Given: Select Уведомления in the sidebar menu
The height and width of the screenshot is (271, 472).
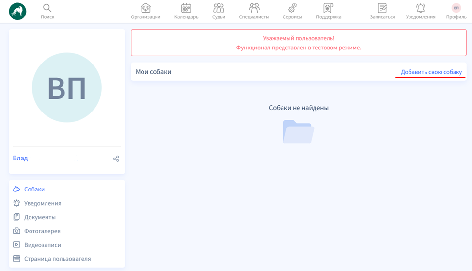Looking at the screenshot, I should point(42,203).
